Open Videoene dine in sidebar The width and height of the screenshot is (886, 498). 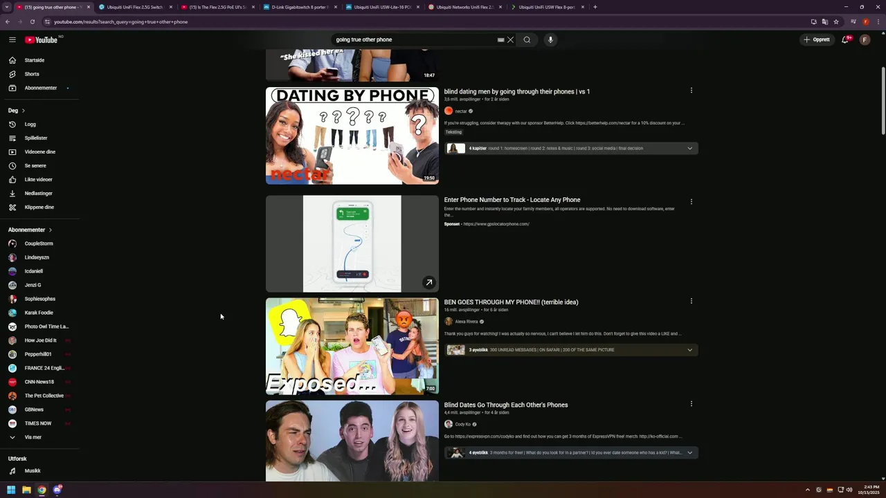(x=39, y=152)
